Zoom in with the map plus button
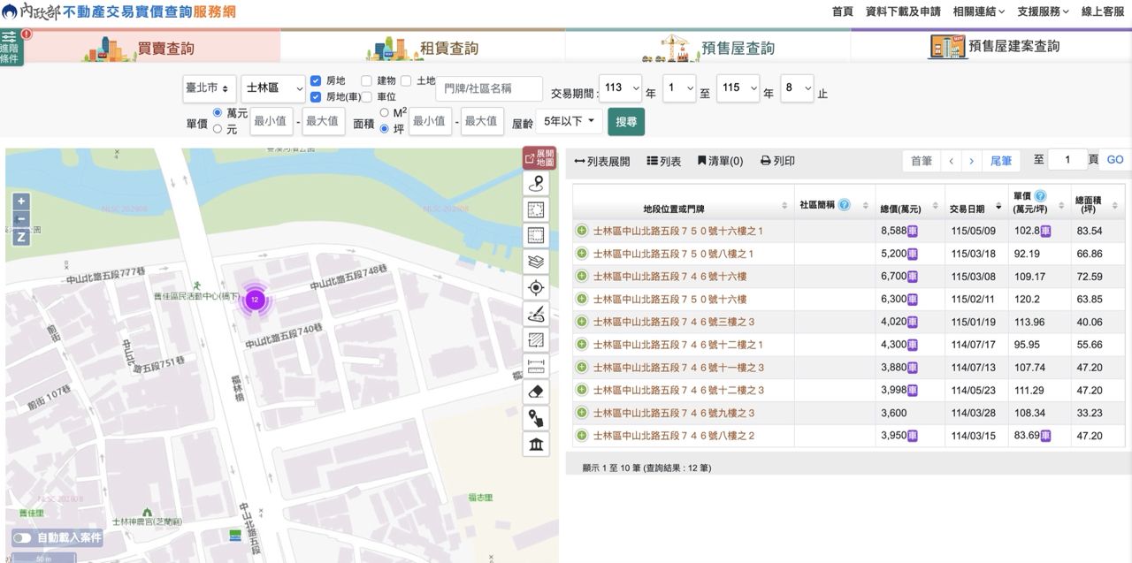Viewport: 1132px width, 563px height. pos(22,202)
